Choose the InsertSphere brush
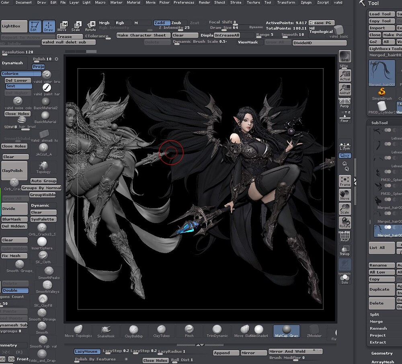Viewport: 402px width, 364px height. pos(42,243)
